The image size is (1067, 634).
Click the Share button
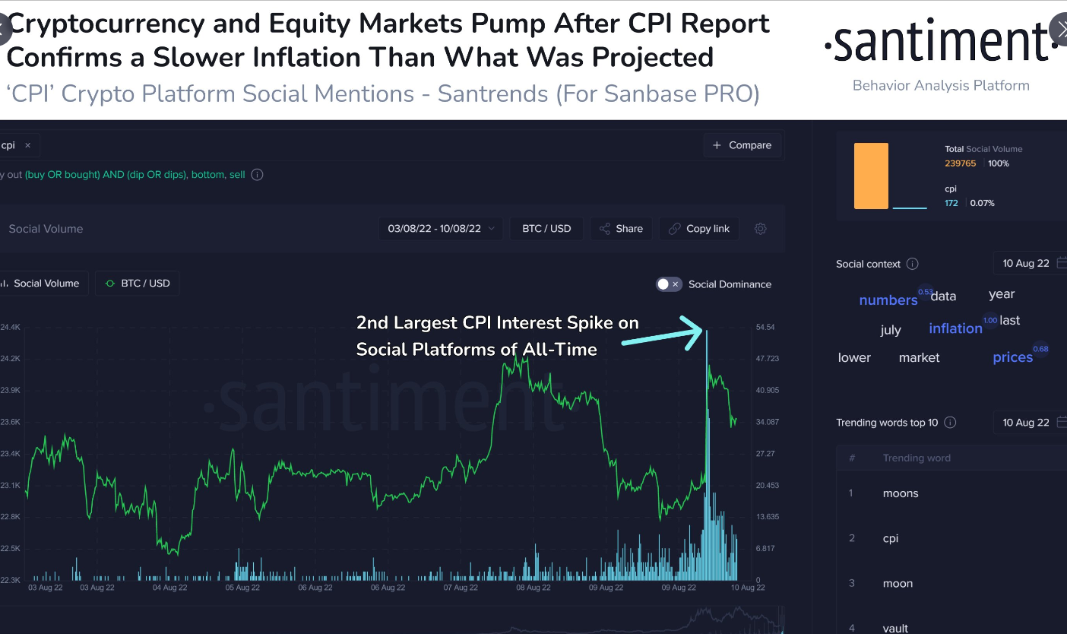pyautogui.click(x=621, y=229)
